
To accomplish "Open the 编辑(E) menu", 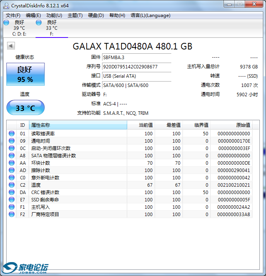I will click(x=33, y=15).
